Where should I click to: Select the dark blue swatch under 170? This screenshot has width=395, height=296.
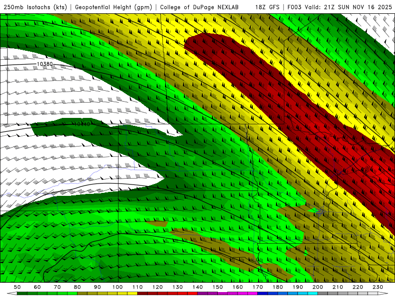263,293
